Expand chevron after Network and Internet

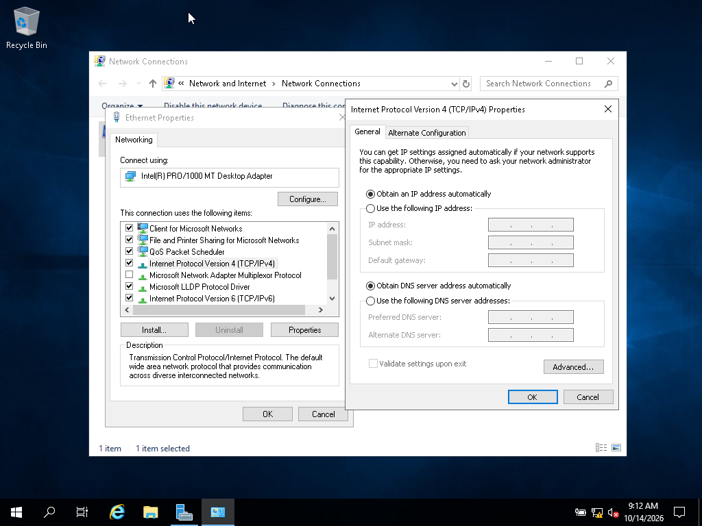point(274,84)
